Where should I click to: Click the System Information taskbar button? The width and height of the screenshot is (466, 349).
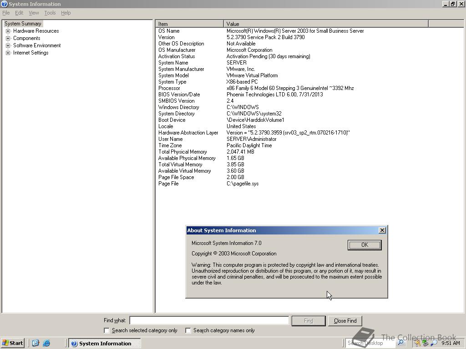click(105, 344)
